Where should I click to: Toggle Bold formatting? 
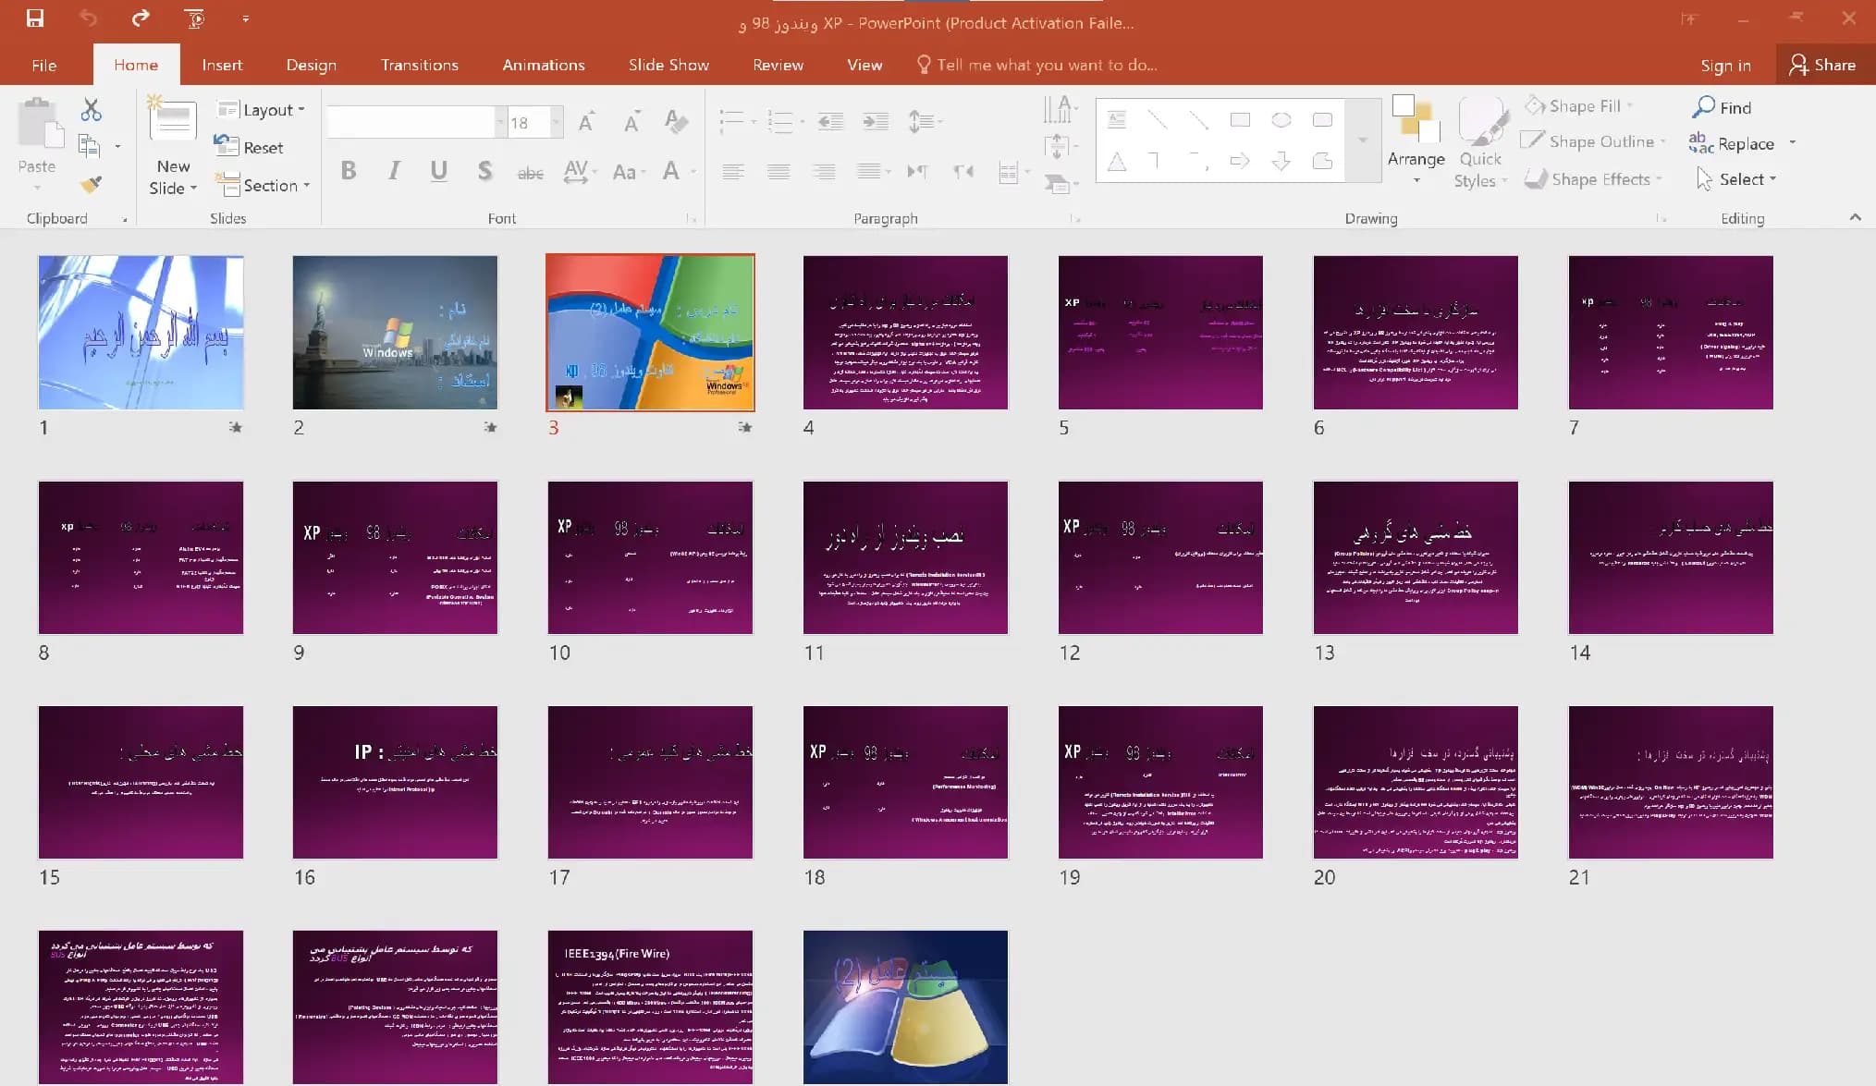[349, 171]
